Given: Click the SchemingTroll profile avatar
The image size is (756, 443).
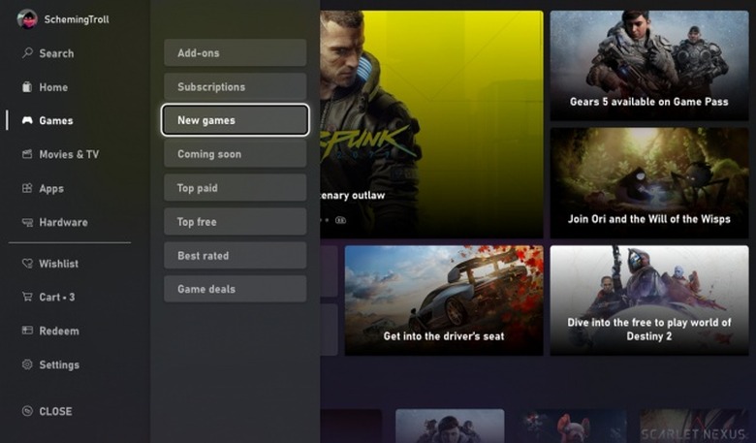Looking at the screenshot, I should (27, 19).
